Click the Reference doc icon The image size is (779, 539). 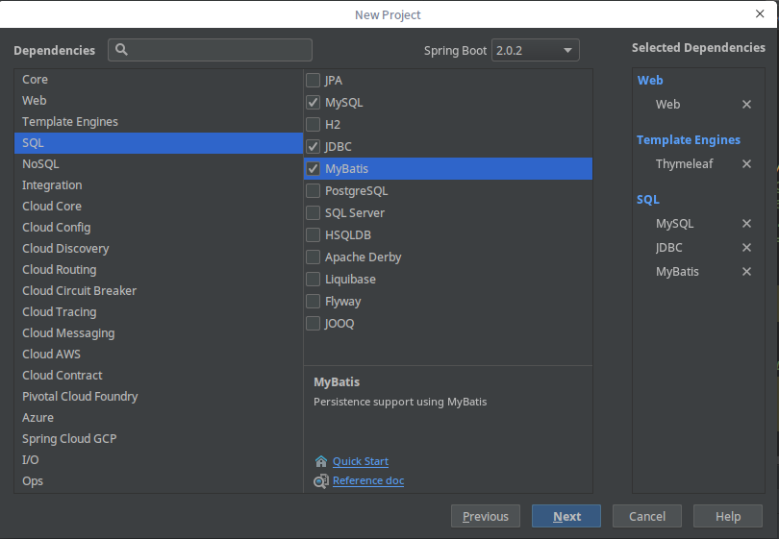point(321,481)
